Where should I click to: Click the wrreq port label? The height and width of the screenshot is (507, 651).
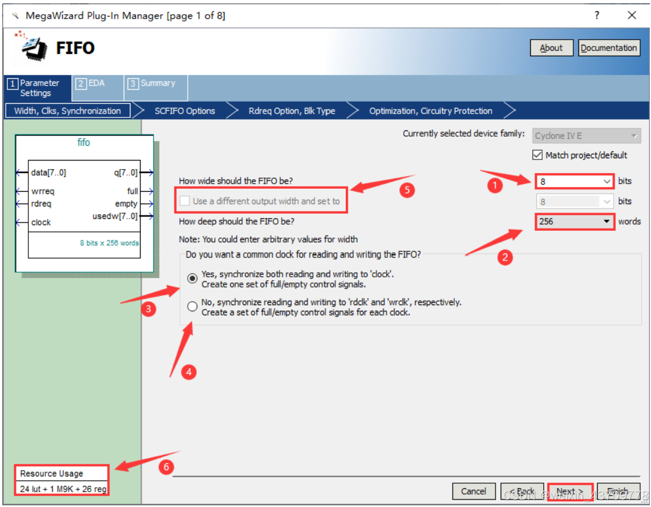coord(43,191)
